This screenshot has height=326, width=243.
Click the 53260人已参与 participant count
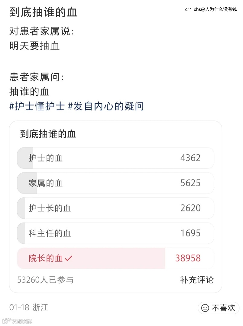46,280
